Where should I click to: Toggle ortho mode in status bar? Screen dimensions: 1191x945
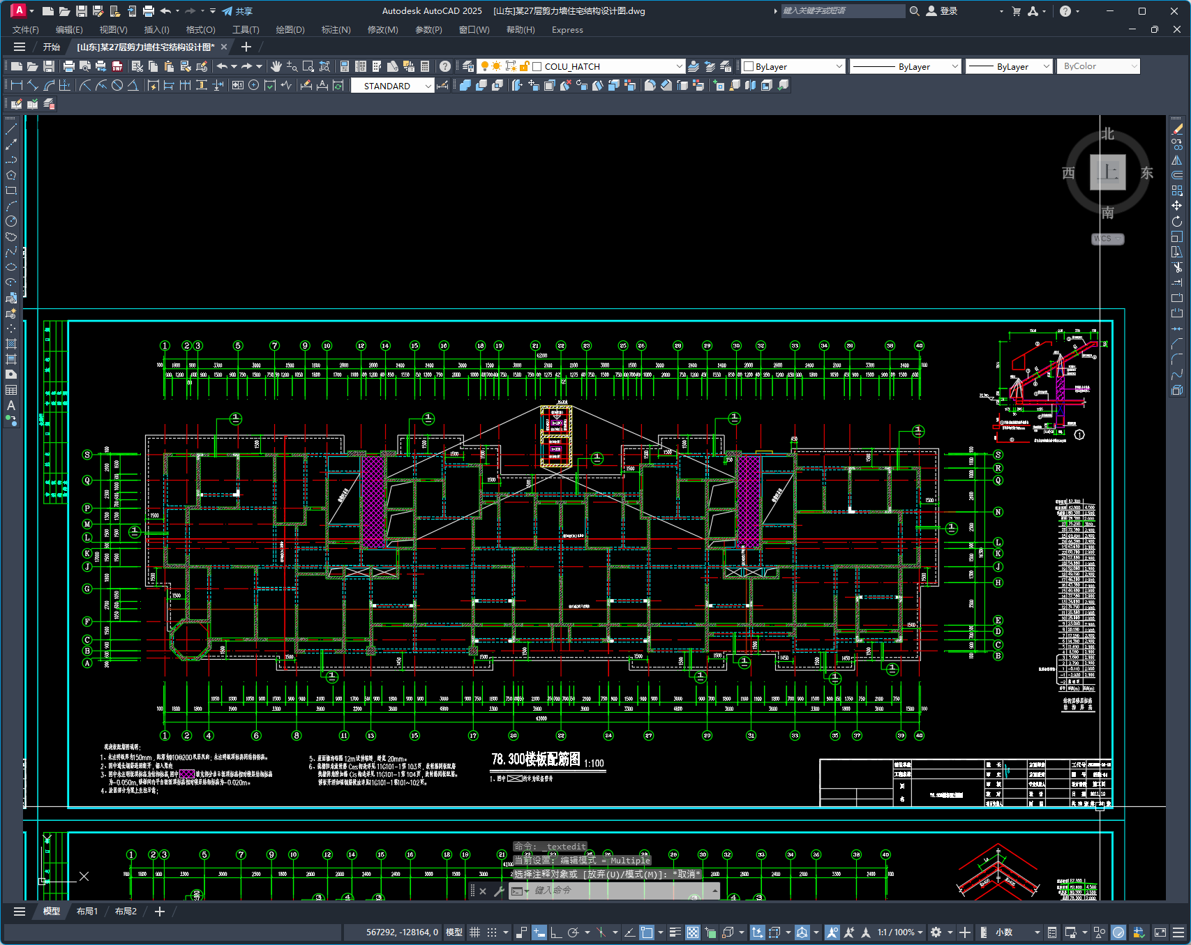556,932
